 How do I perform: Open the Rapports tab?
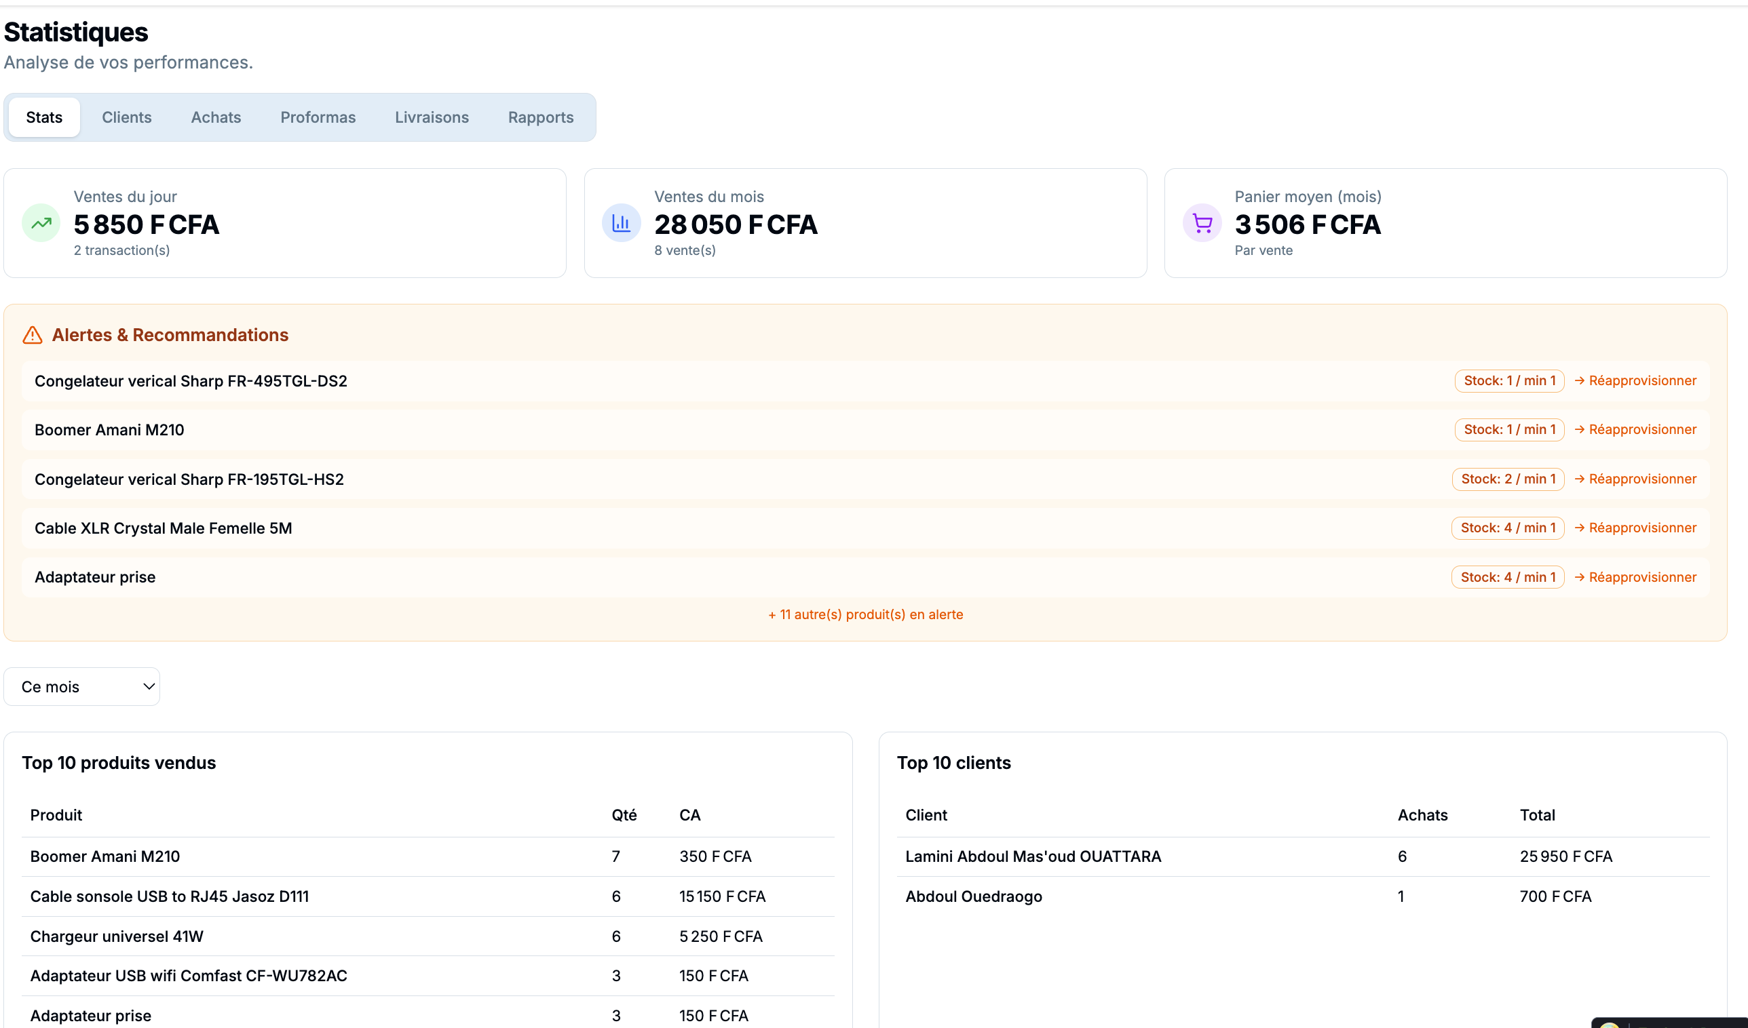click(x=540, y=117)
